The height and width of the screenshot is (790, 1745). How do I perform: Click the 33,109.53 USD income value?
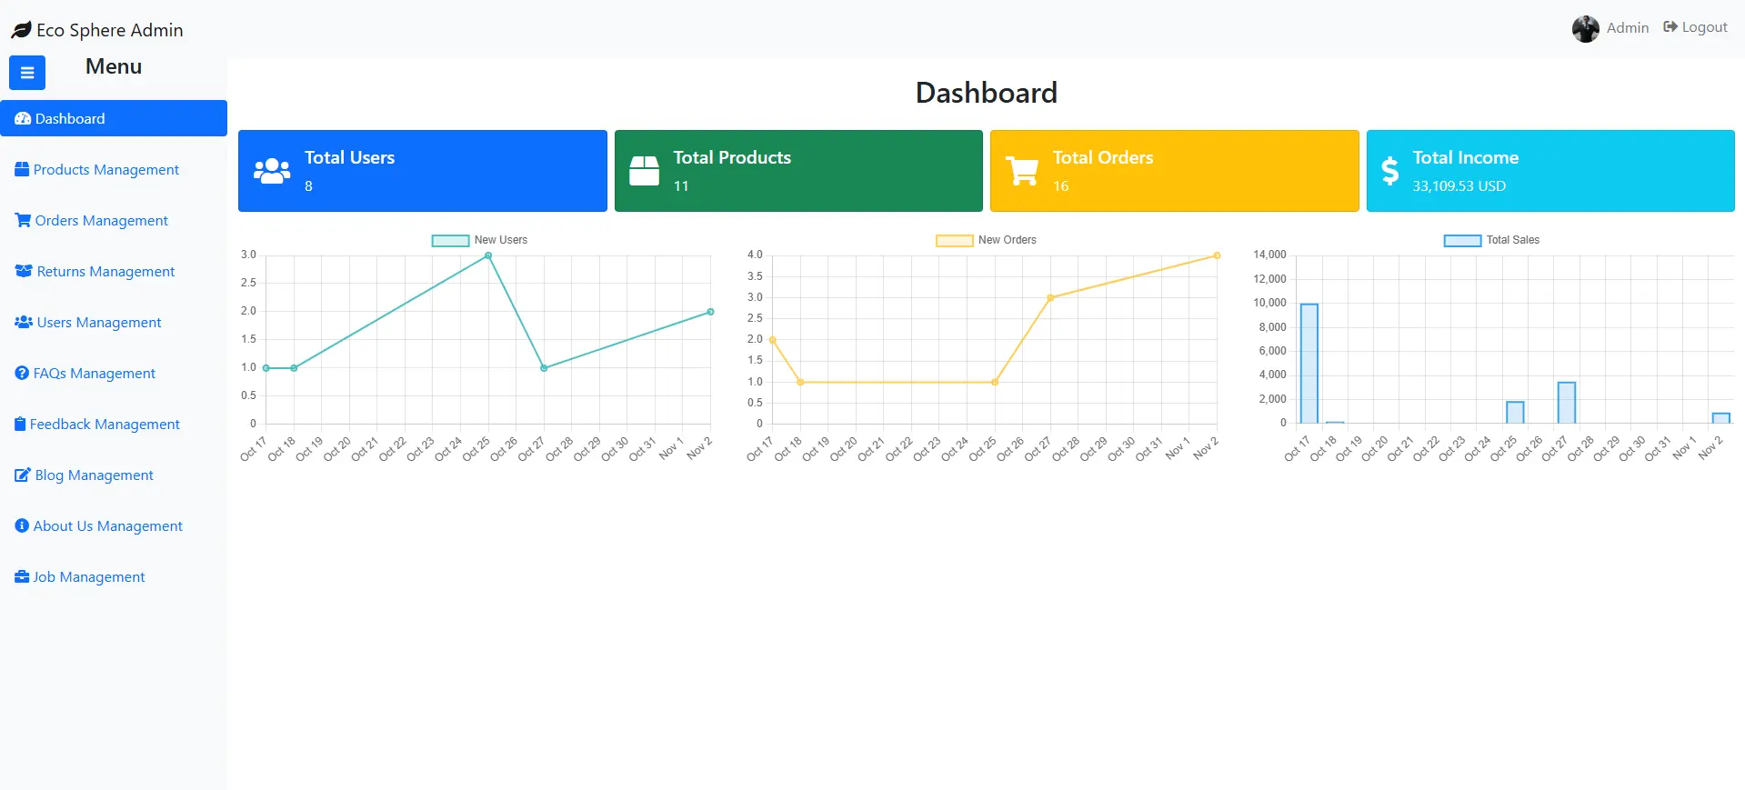click(1459, 185)
